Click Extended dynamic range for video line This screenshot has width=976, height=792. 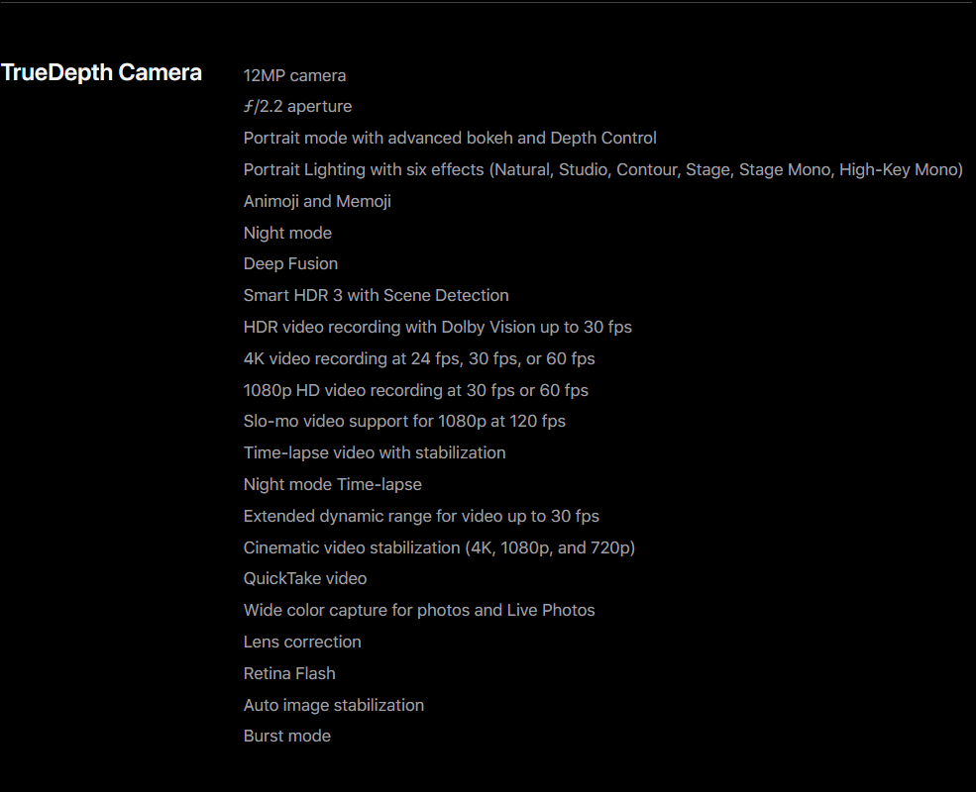coord(421,517)
